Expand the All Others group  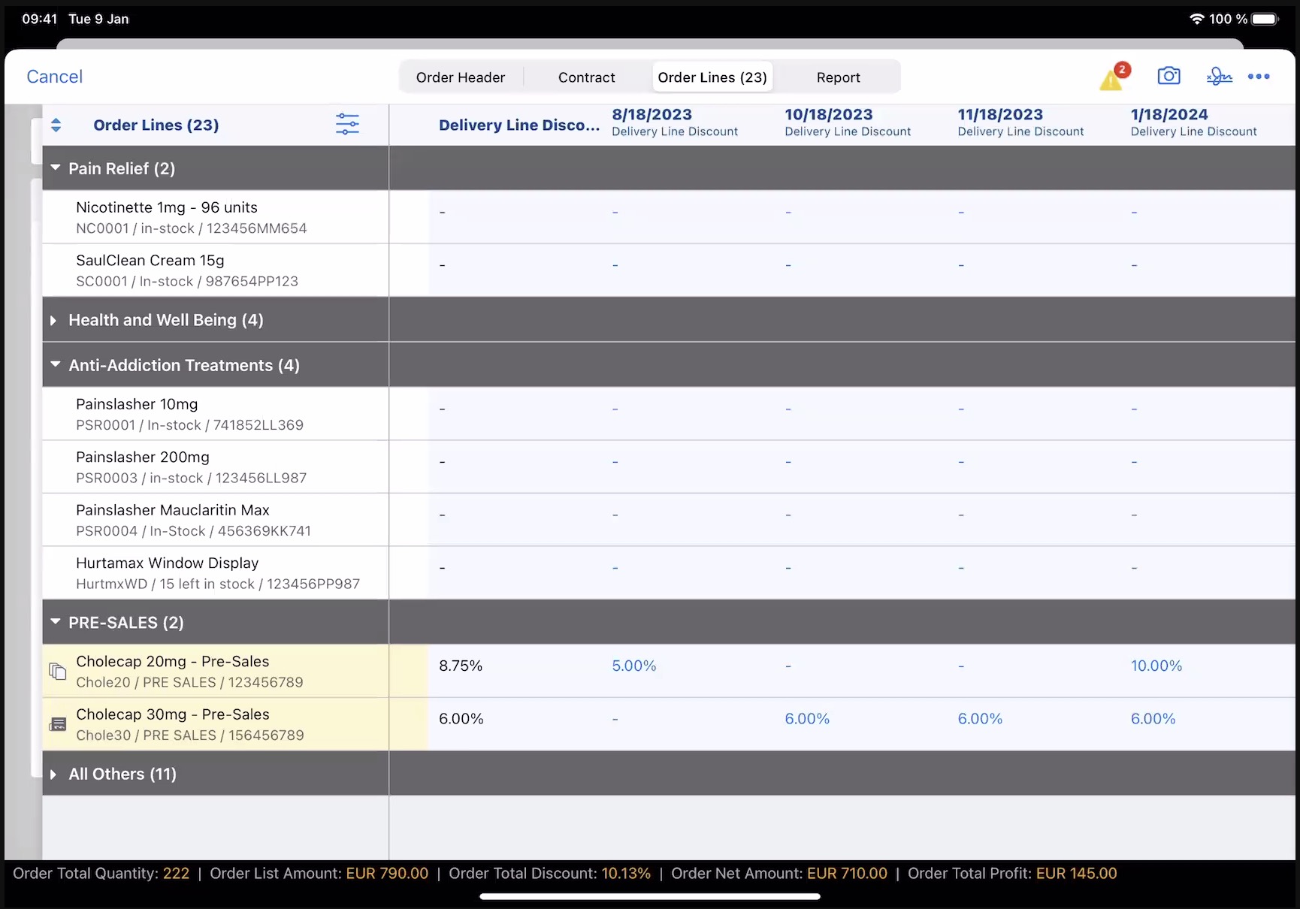click(53, 774)
